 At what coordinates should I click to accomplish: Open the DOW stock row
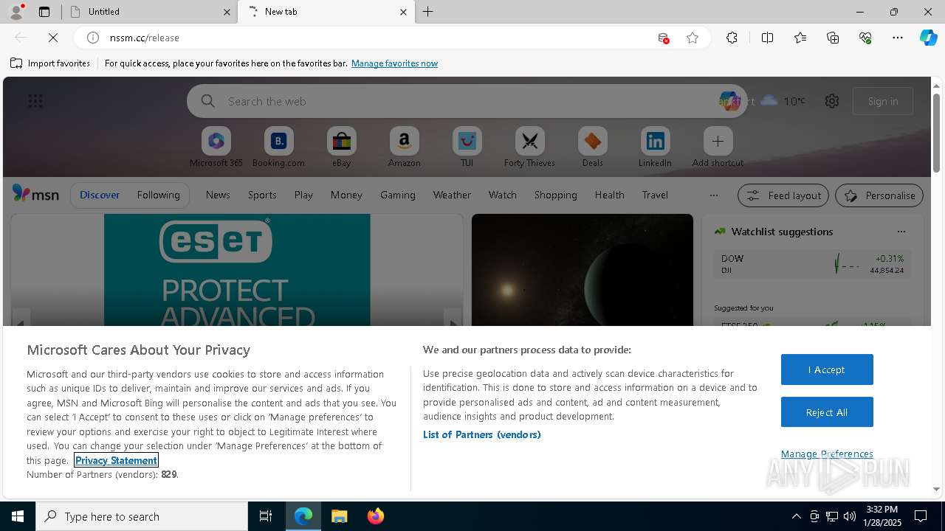click(812, 264)
